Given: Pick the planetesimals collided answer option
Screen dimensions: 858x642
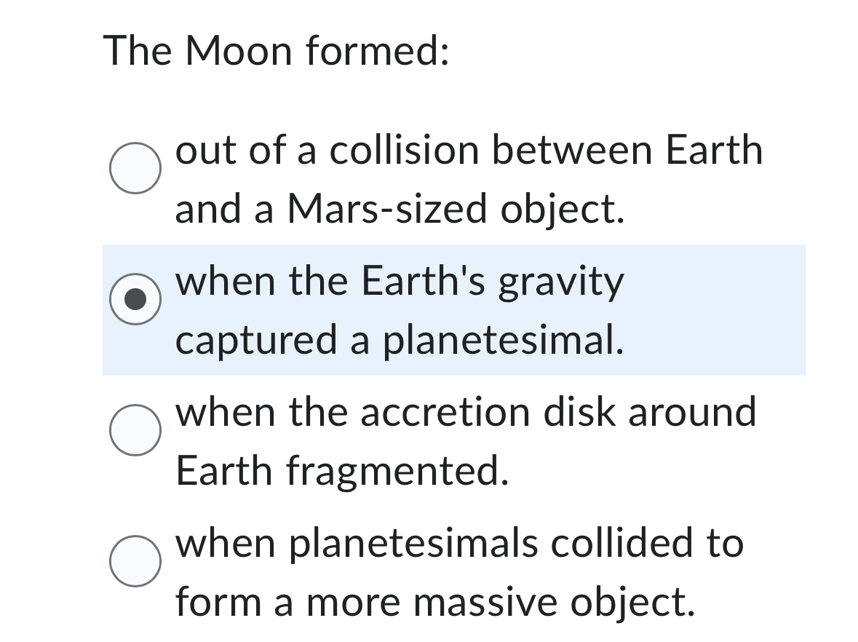Looking at the screenshot, I should point(135,560).
